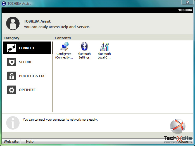Select the OPTIMIZE category
The image size is (195, 146).
(27, 90)
